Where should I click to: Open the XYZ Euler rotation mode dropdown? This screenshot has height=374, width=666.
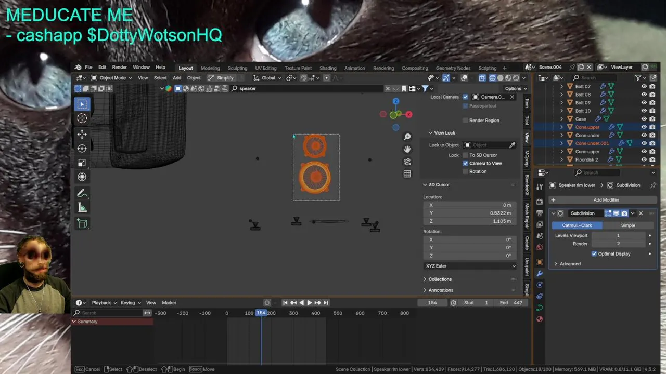tap(470, 266)
